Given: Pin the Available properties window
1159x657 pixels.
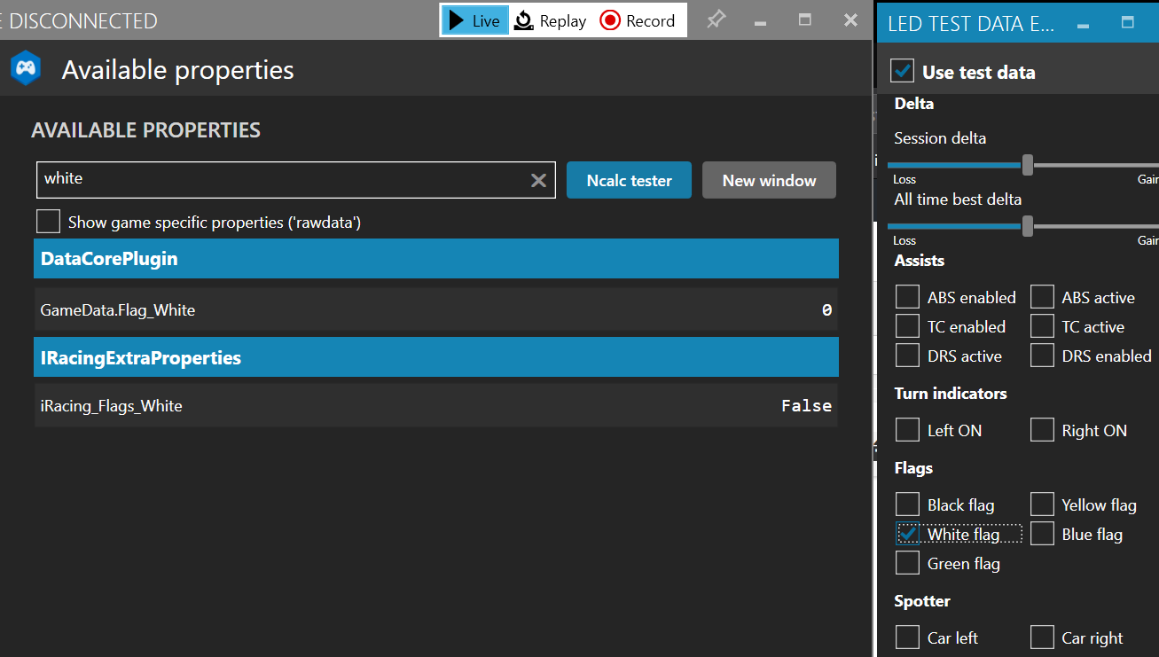Looking at the screenshot, I should pyautogui.click(x=716, y=20).
